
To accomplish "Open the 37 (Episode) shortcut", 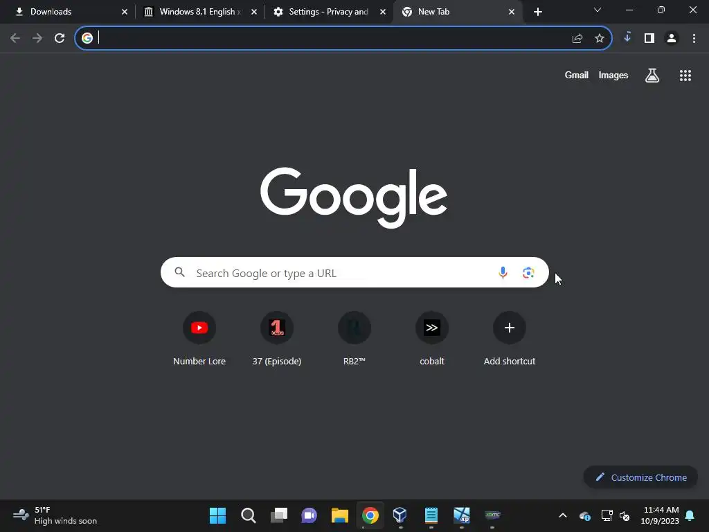I will pos(277,338).
